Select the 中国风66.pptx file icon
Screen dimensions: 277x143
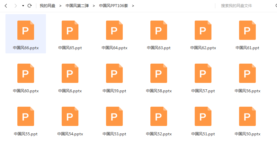click(x=26, y=30)
